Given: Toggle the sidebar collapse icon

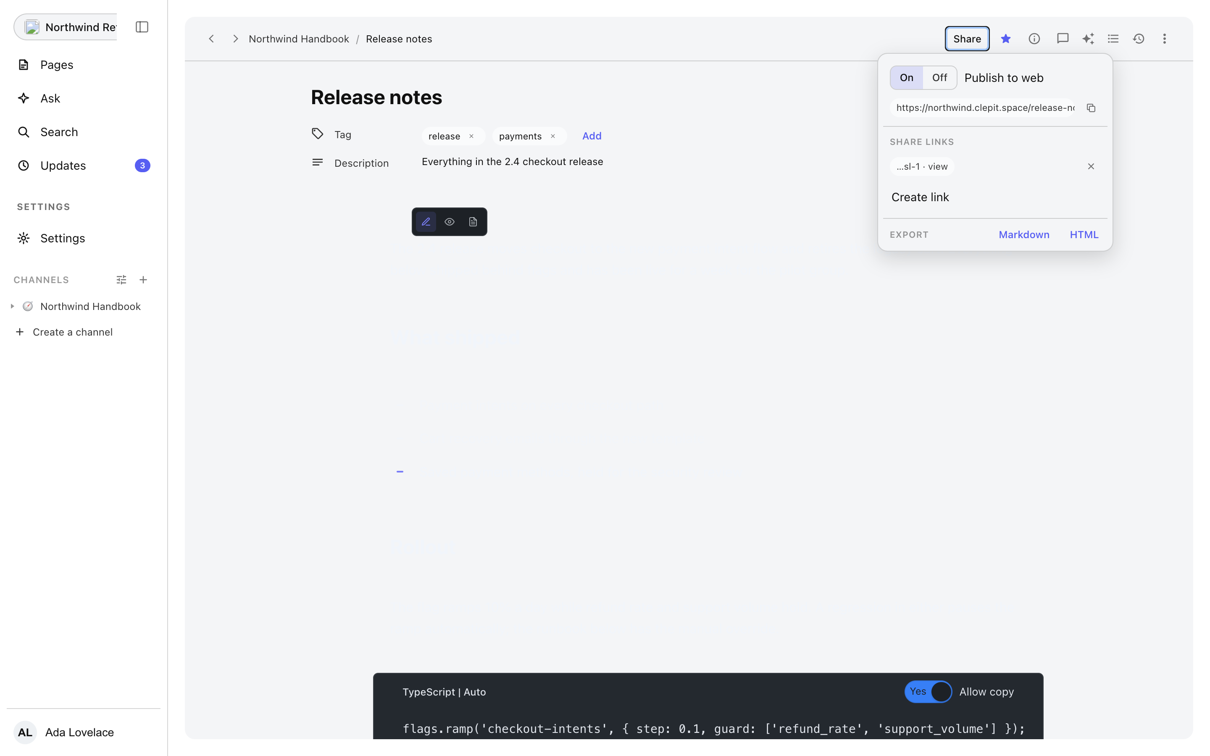Looking at the screenshot, I should click(142, 27).
